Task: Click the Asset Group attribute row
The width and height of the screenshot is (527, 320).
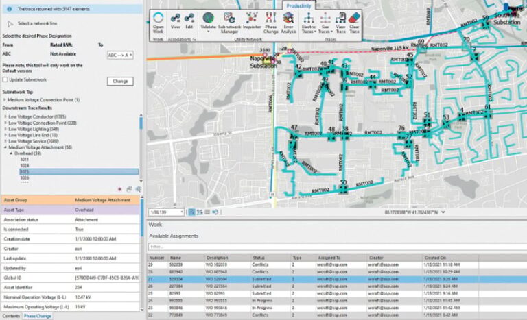Action: pyautogui.click(x=70, y=200)
